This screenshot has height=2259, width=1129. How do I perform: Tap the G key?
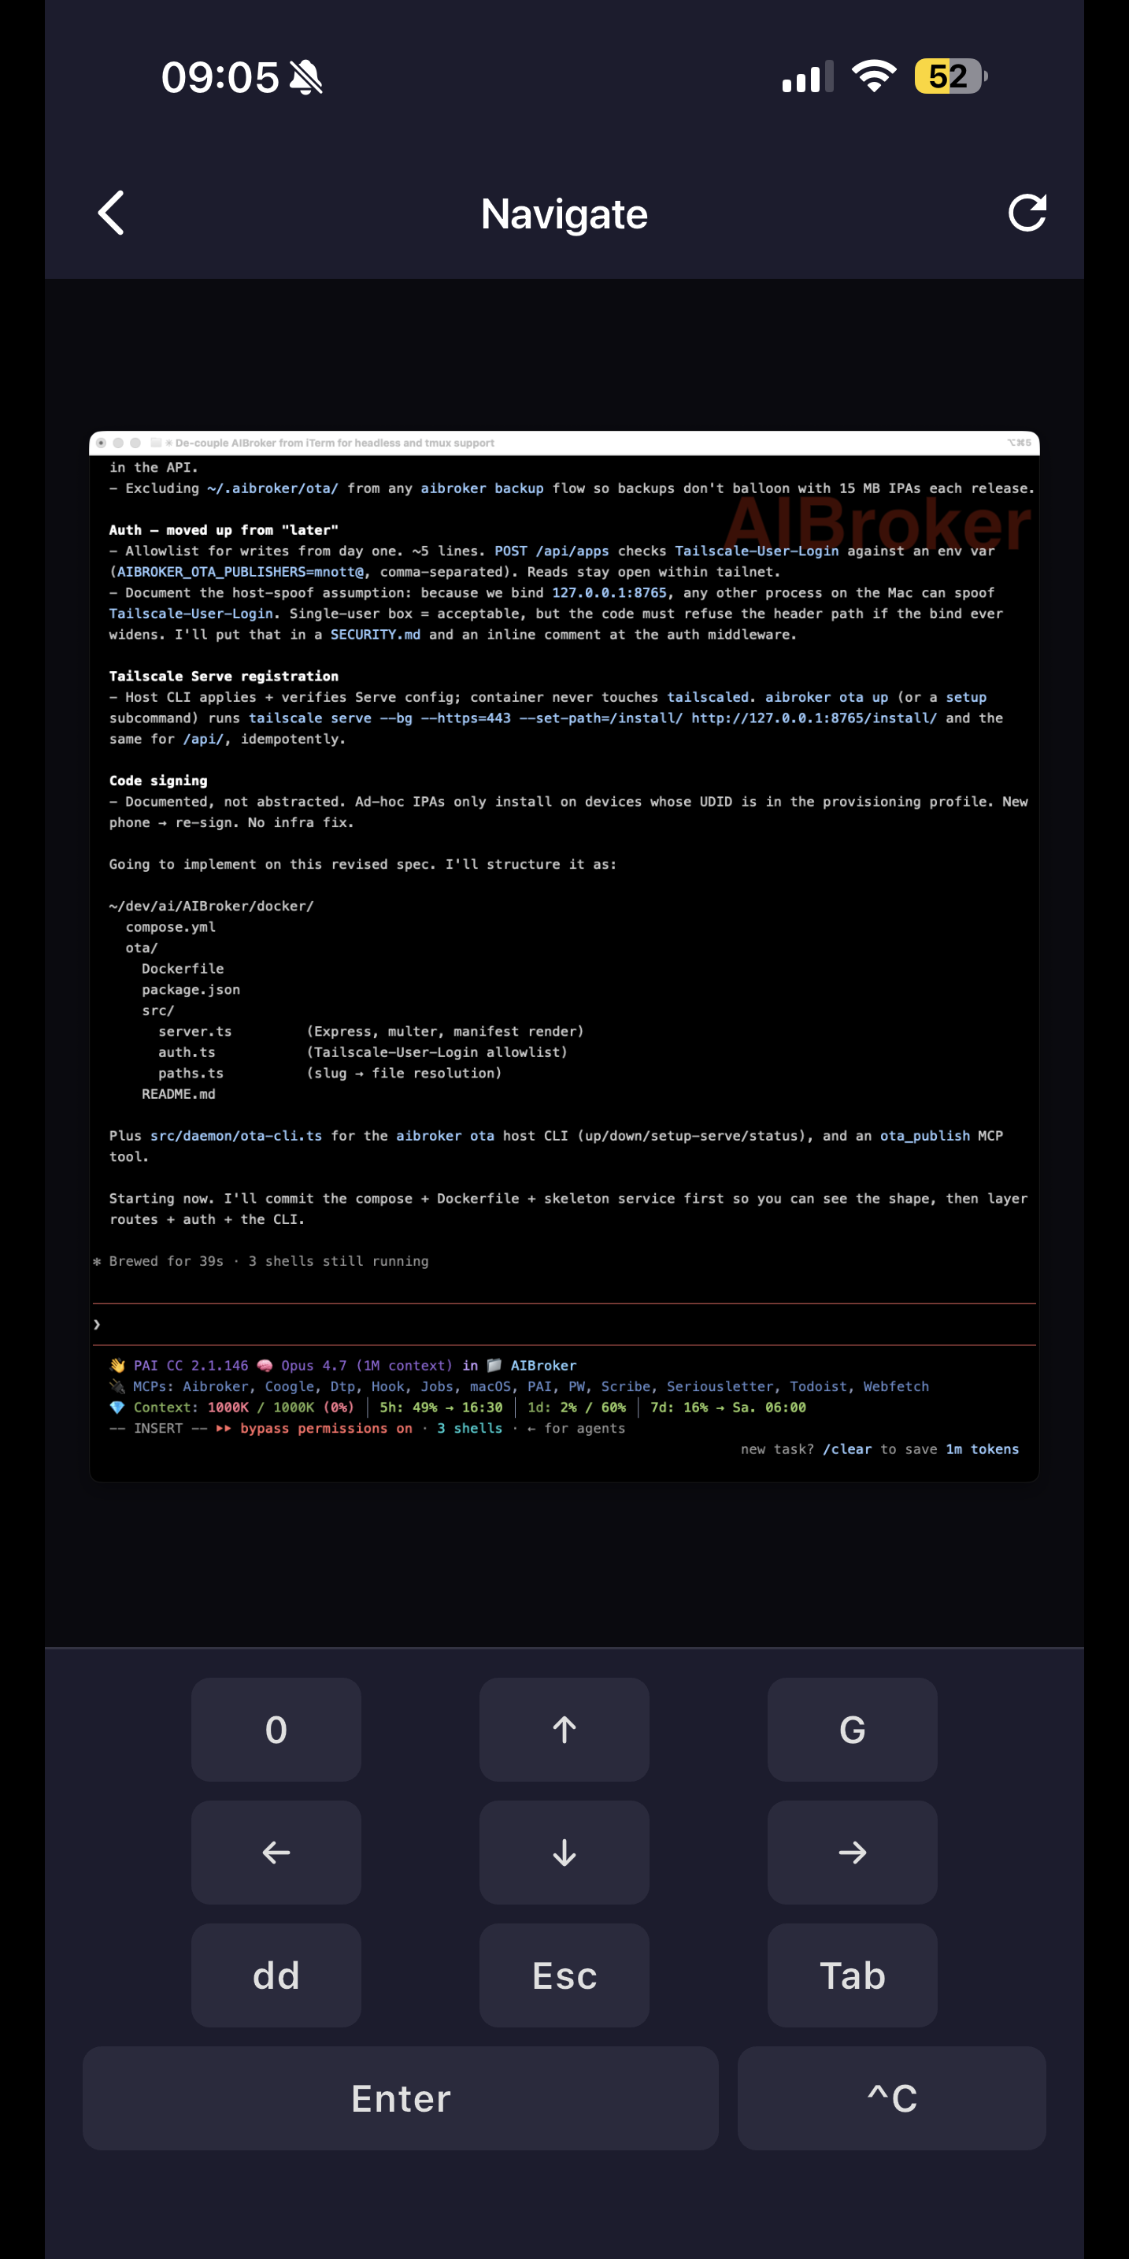tap(852, 1730)
